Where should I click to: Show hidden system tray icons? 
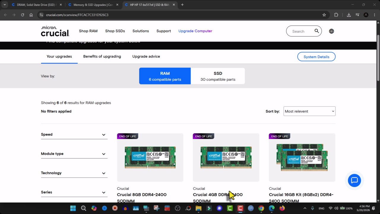[x=305, y=208]
